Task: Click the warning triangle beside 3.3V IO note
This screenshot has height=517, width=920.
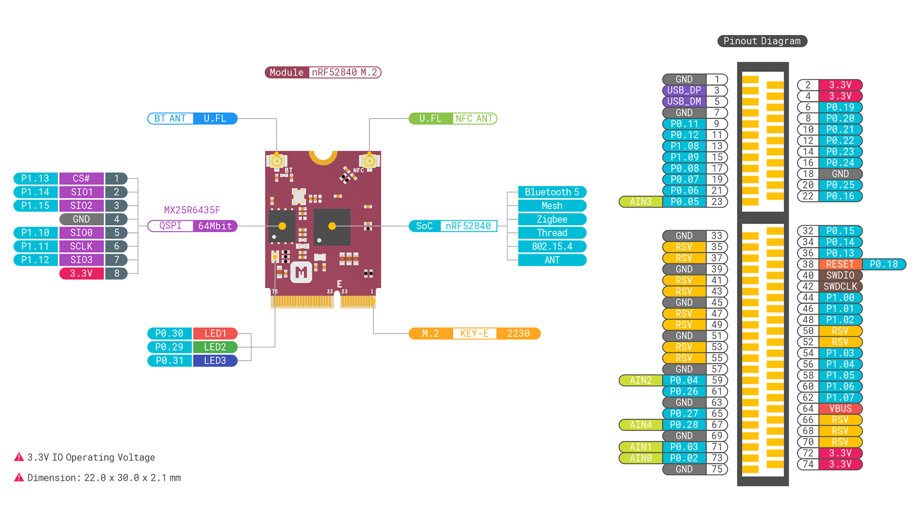Action: click(x=18, y=457)
